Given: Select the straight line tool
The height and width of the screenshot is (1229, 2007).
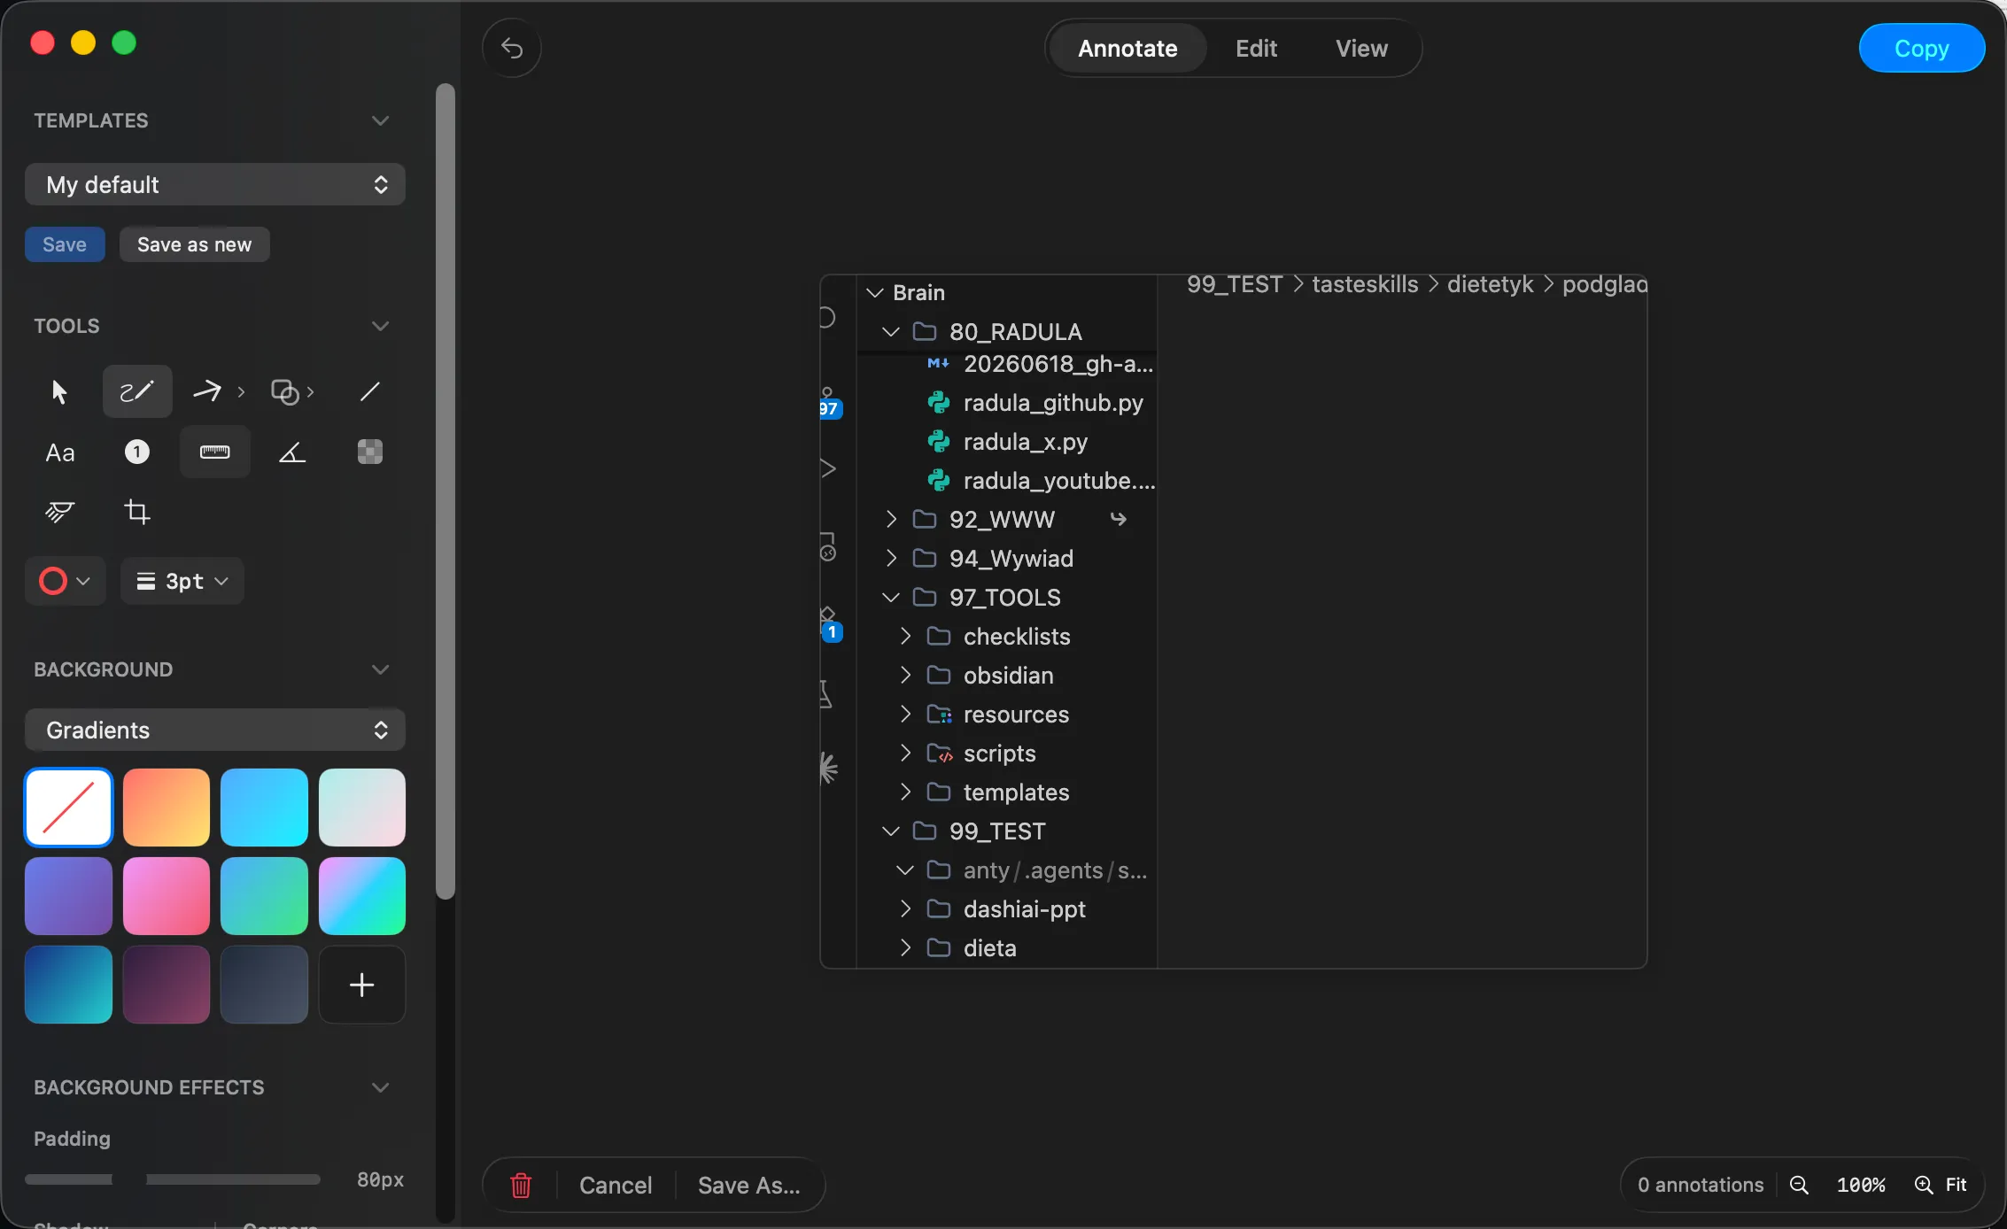Looking at the screenshot, I should tap(370, 391).
